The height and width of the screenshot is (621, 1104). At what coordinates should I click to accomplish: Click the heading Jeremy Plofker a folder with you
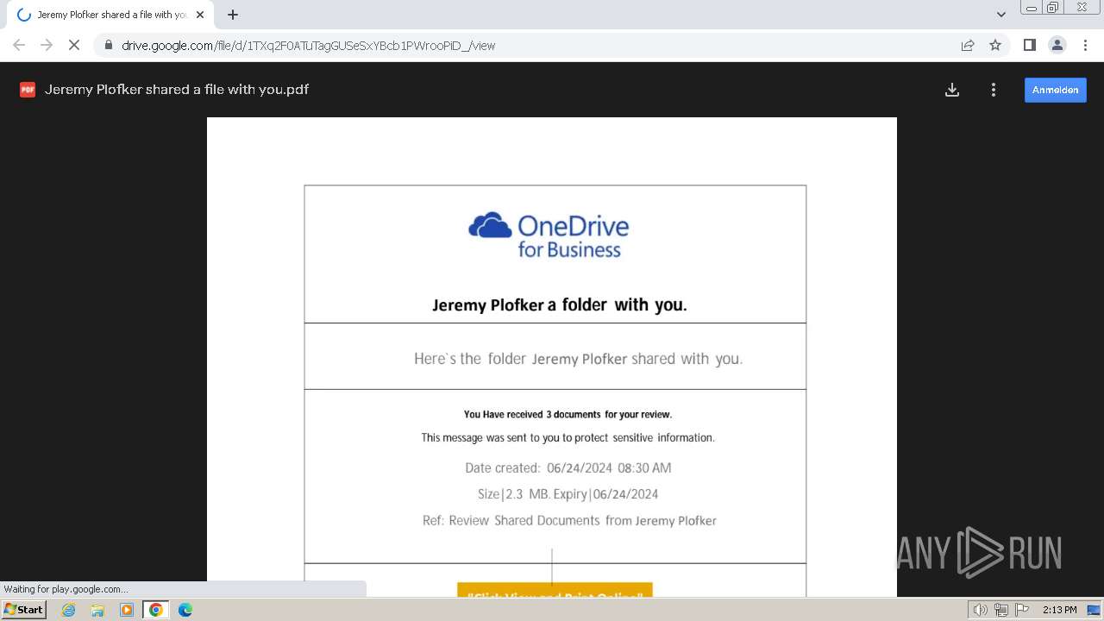[x=559, y=304]
